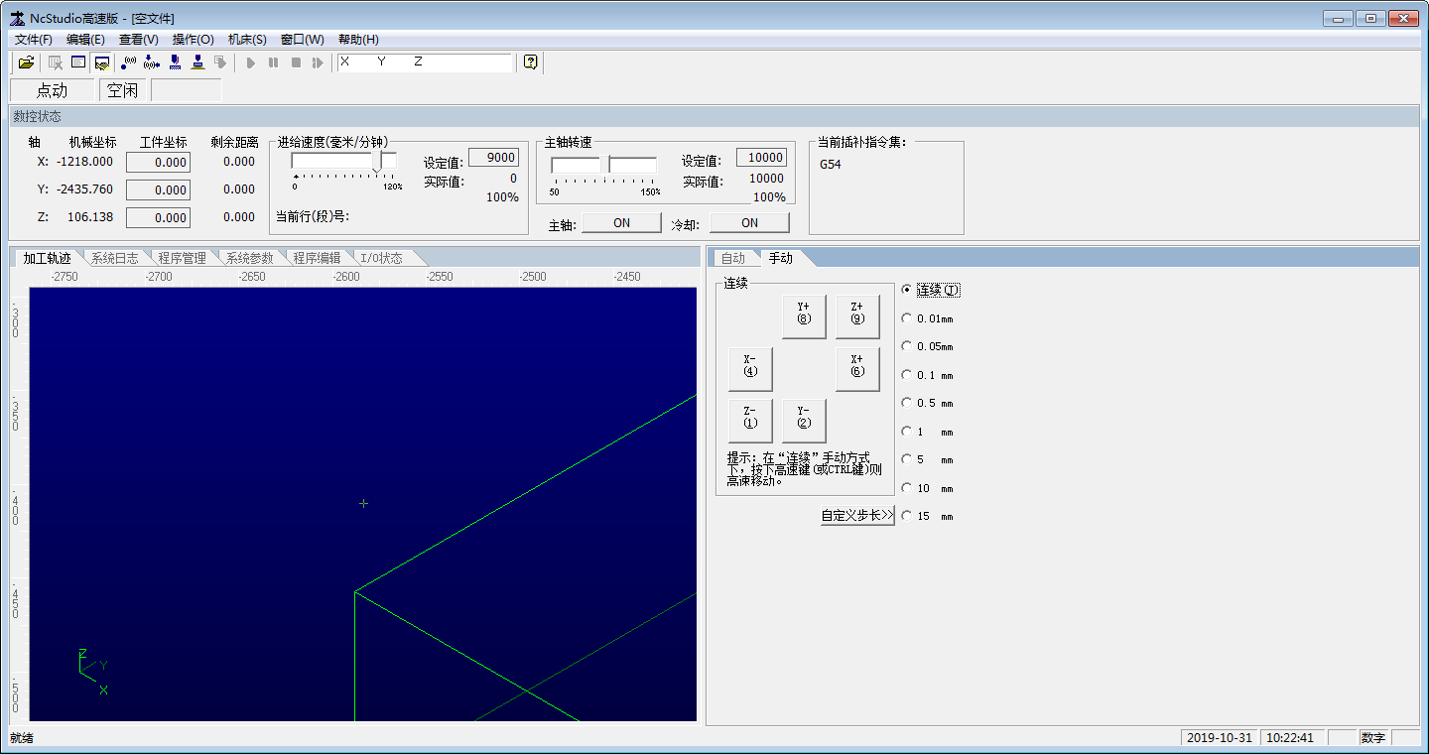Switch to the 自动 mode tab
Screen dimensions: 1429x754
click(733, 258)
